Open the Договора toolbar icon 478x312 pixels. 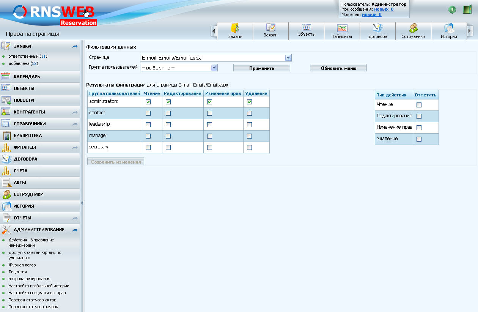(x=377, y=30)
